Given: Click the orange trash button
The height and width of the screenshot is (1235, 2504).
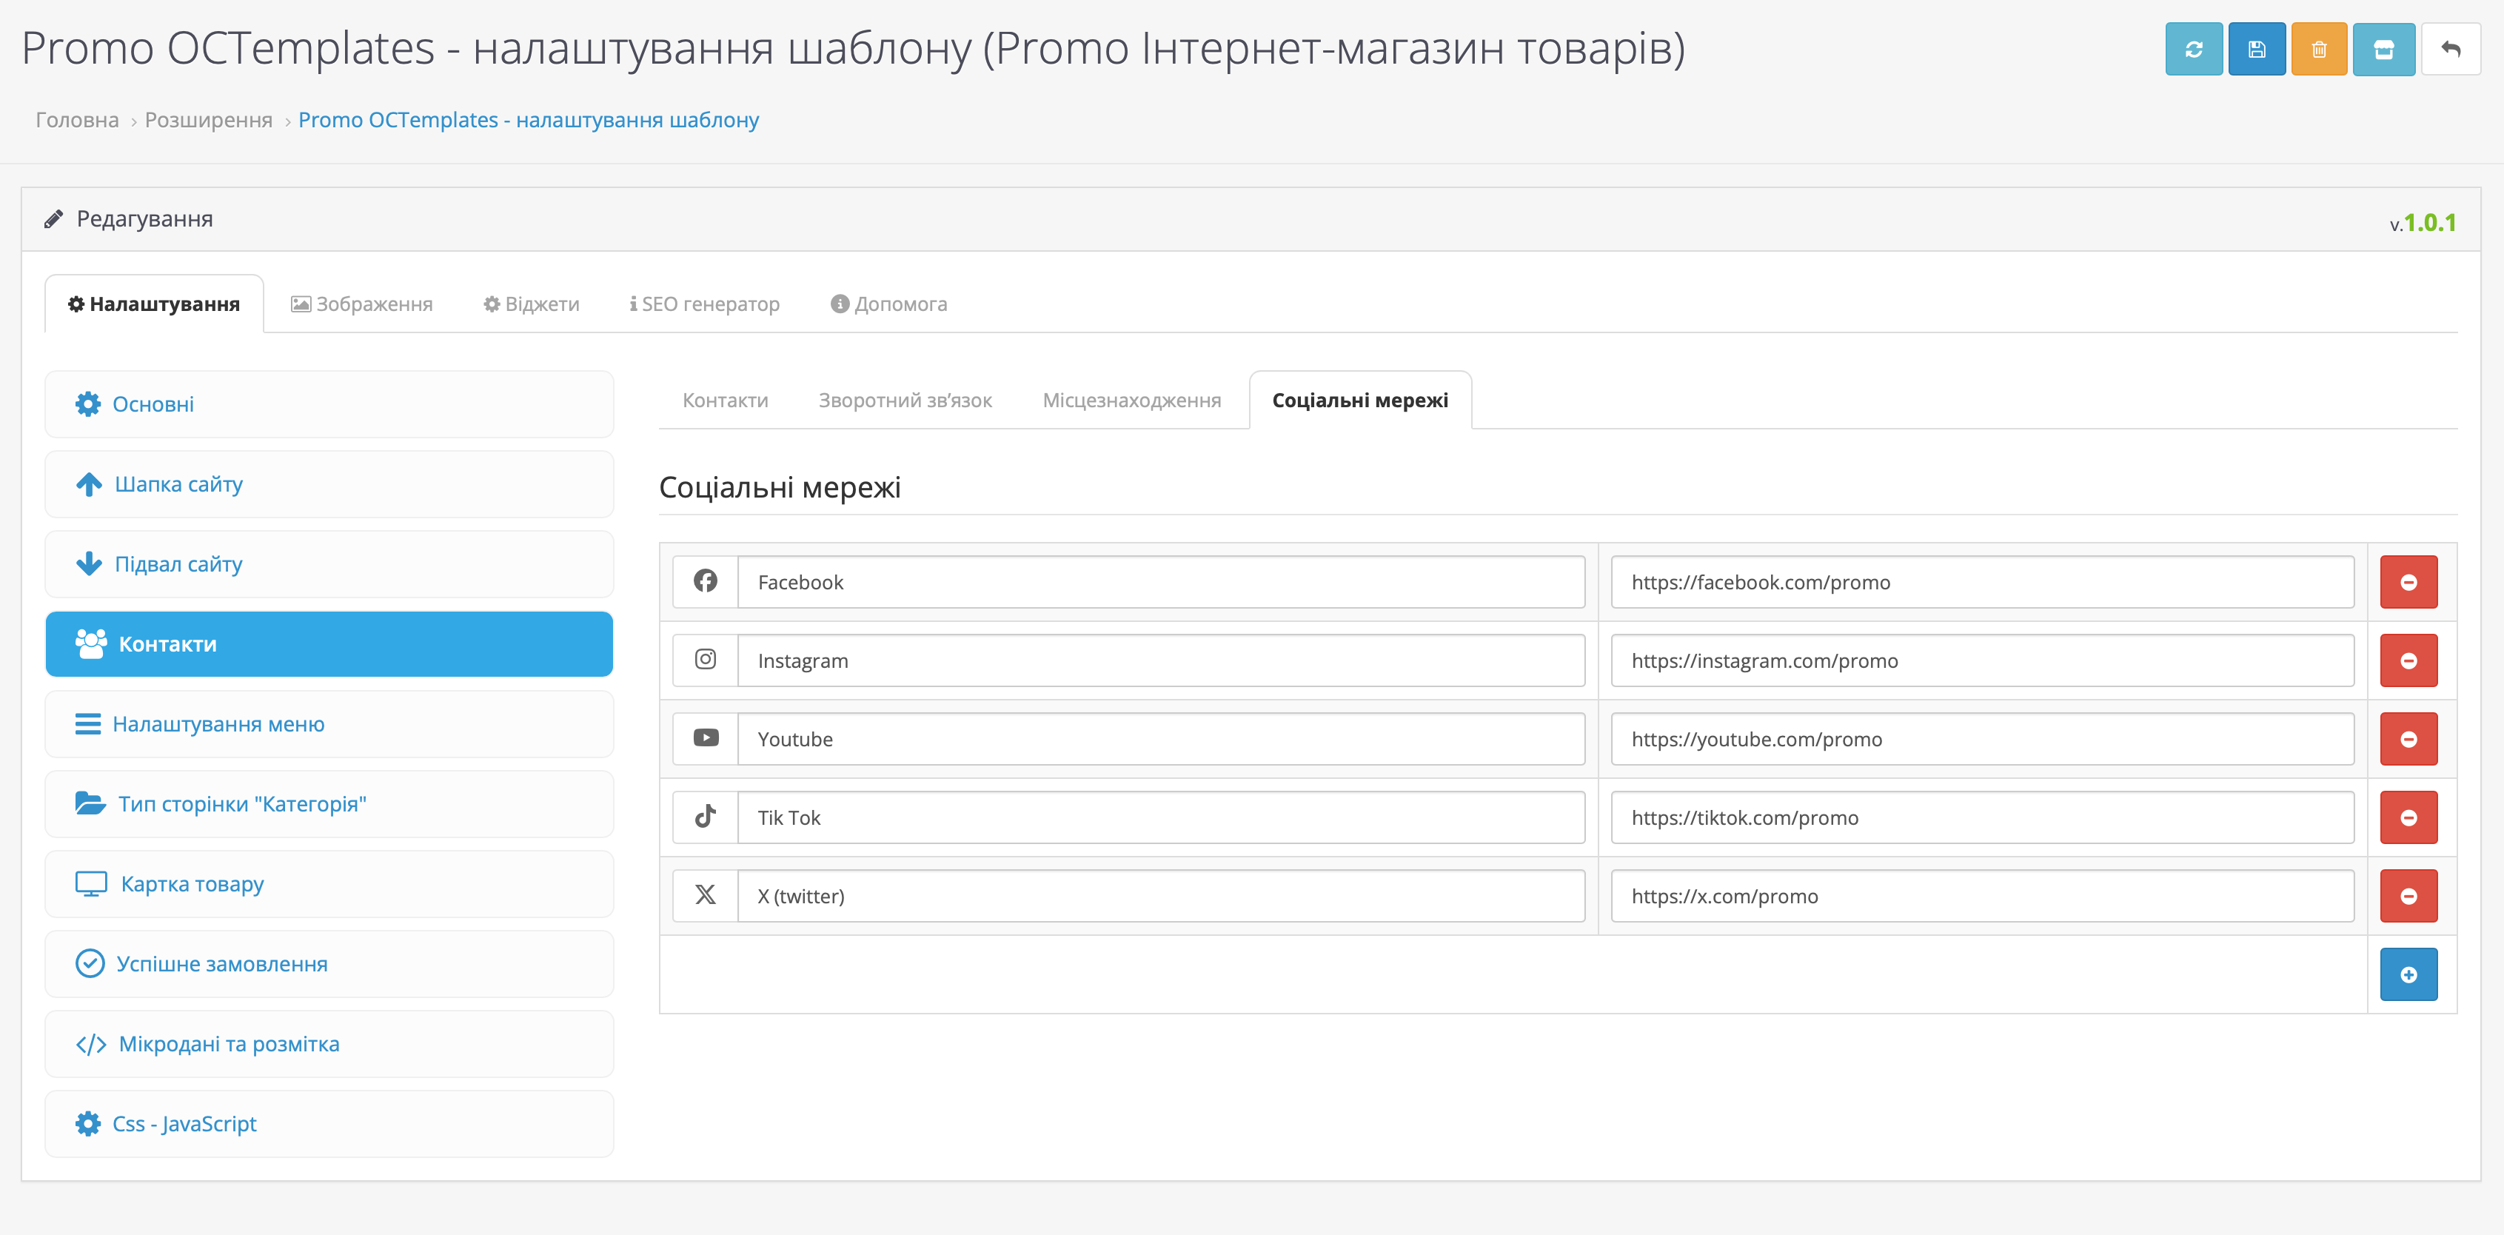Looking at the screenshot, I should pyautogui.click(x=2318, y=50).
